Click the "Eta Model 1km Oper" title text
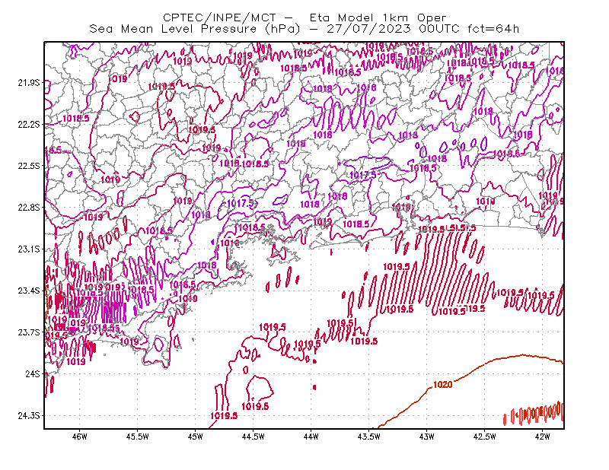The image size is (609, 470). click(378, 17)
